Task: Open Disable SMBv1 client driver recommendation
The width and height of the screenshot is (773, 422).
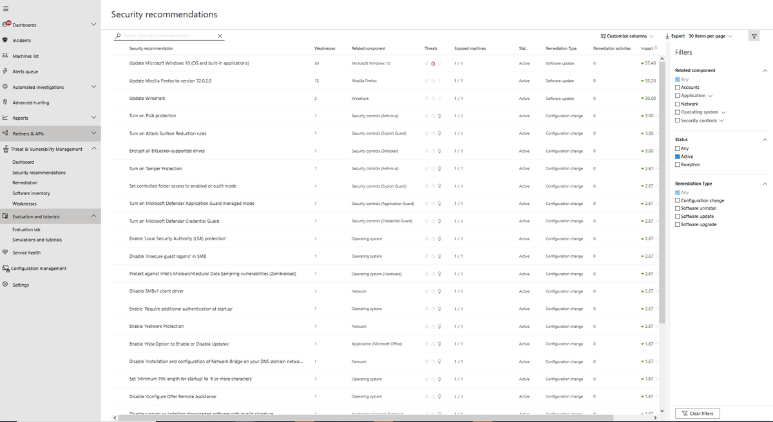Action: tap(157, 291)
